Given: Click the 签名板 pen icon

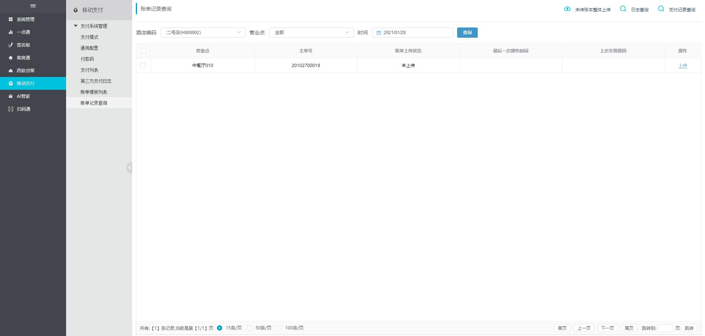Looking at the screenshot, I should point(11,45).
